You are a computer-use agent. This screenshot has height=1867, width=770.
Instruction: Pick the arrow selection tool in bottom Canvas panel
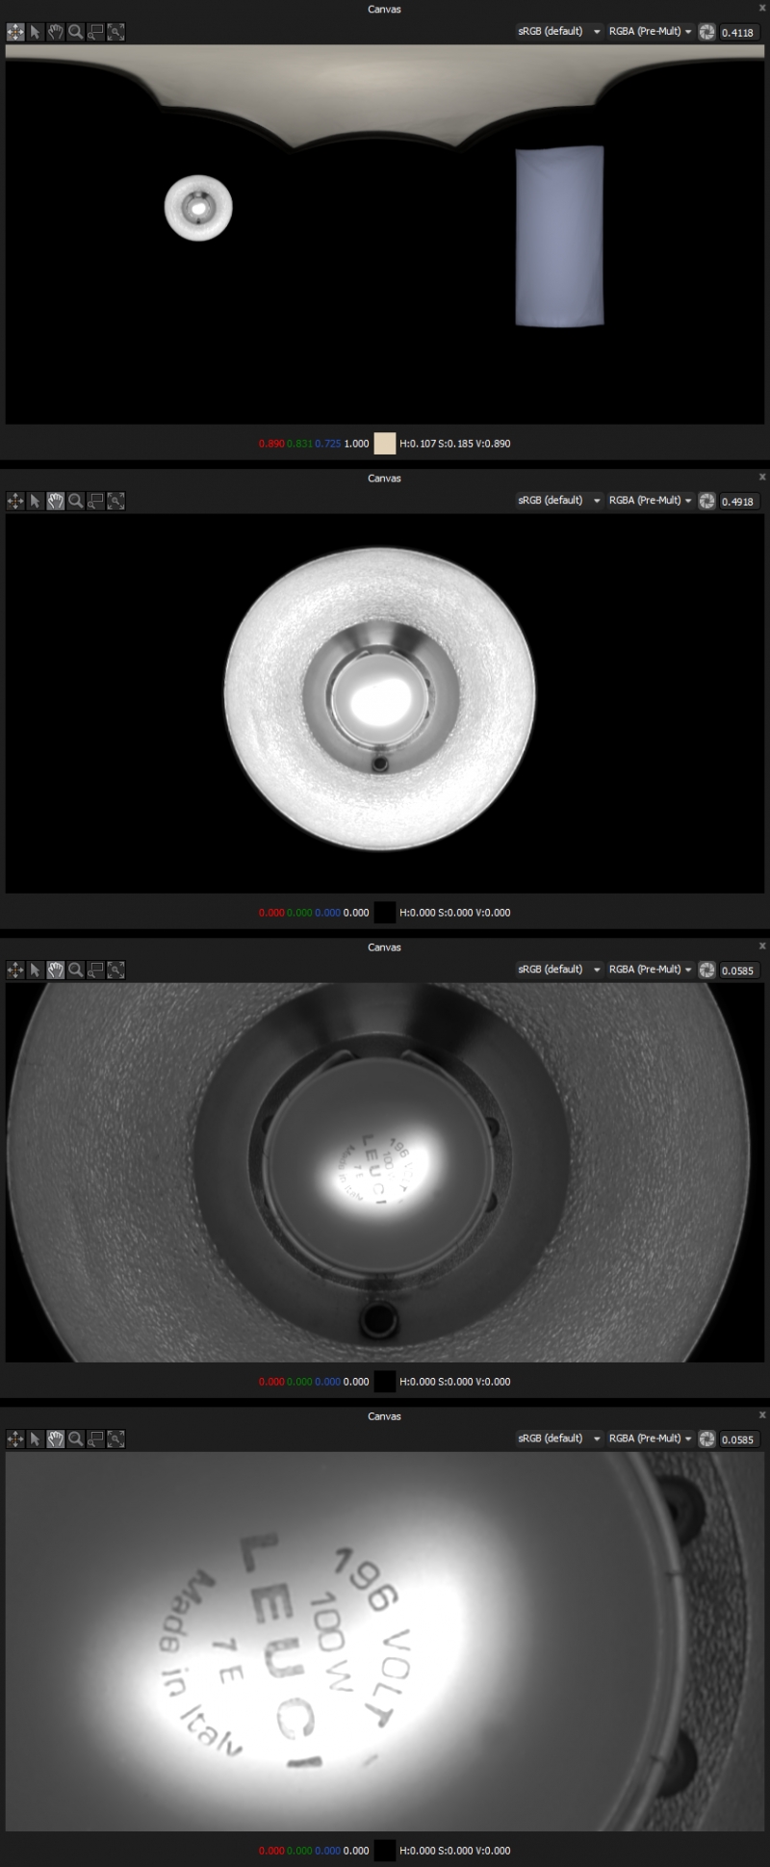coord(36,1439)
